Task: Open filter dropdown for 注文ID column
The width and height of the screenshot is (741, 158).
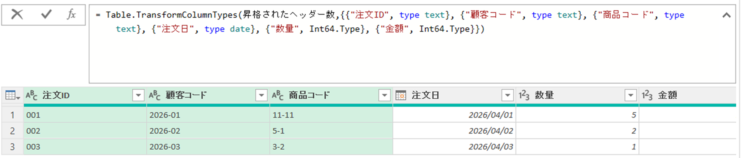Action: click(x=138, y=95)
